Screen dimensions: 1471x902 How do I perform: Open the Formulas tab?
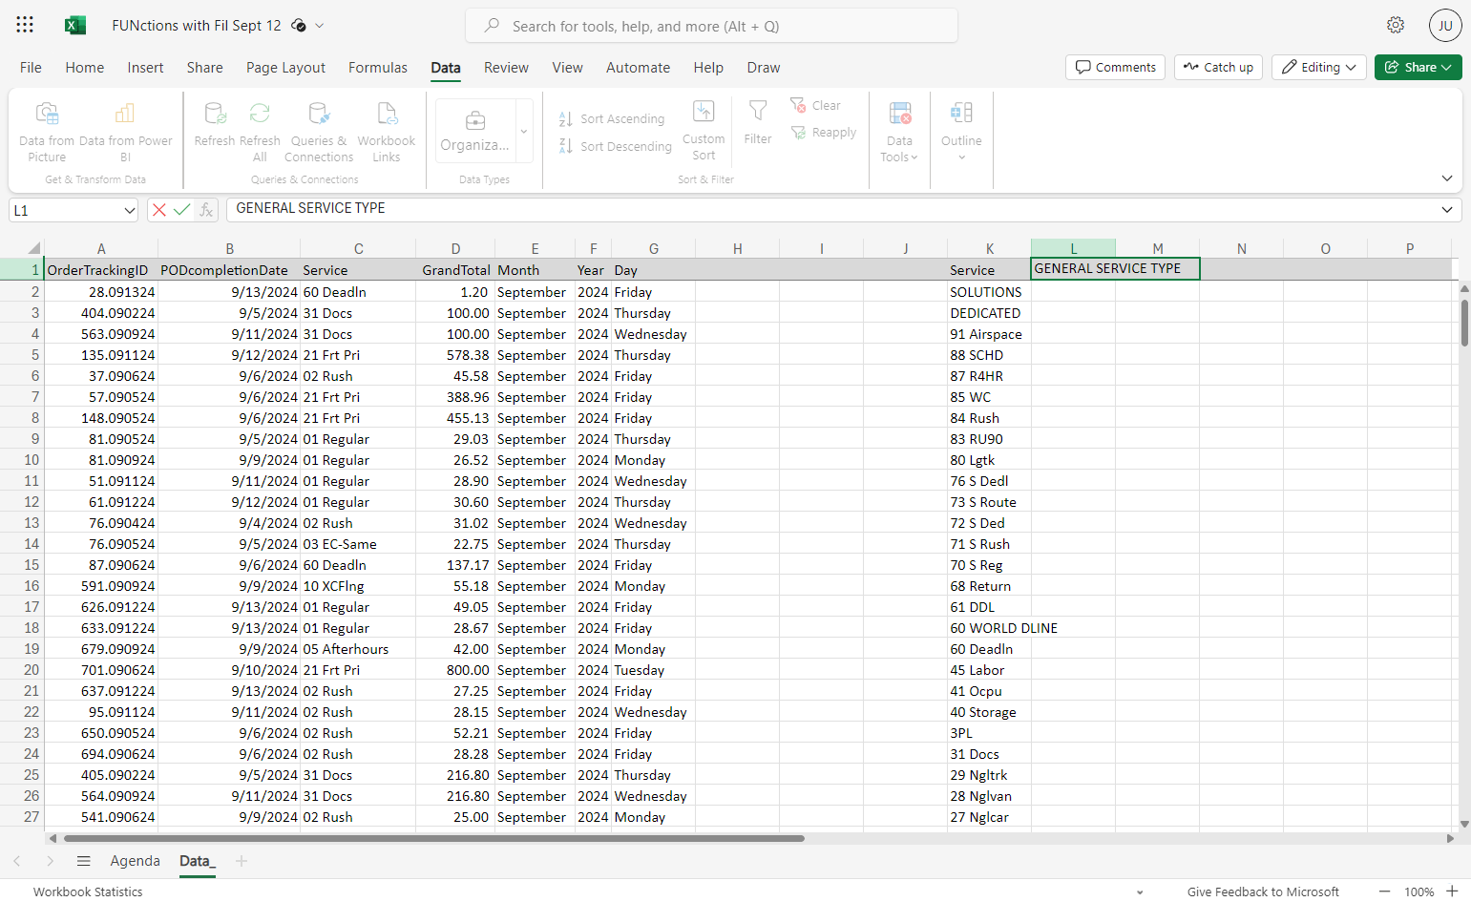378,68
